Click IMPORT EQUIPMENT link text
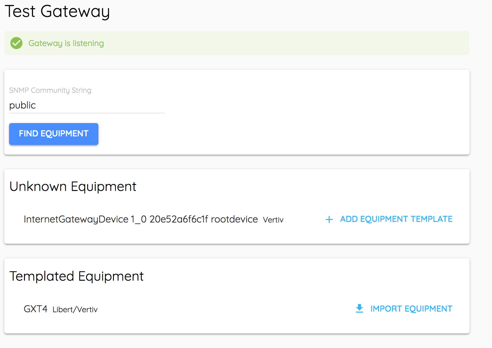Screen dimensions: 492x348 click(411, 309)
